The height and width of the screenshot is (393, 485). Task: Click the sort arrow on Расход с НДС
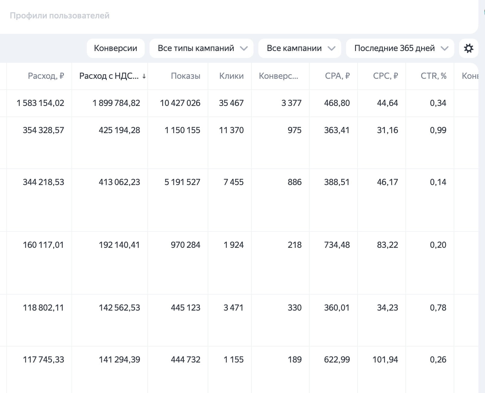click(x=144, y=76)
